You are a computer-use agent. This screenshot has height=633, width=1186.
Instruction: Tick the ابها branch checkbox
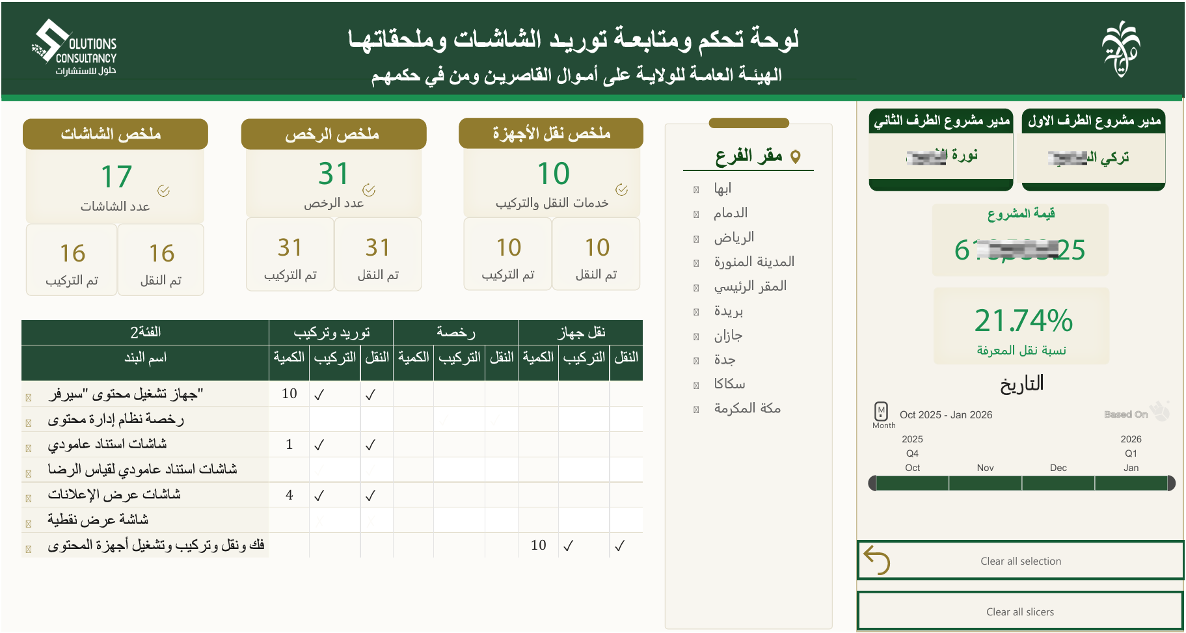click(x=696, y=190)
